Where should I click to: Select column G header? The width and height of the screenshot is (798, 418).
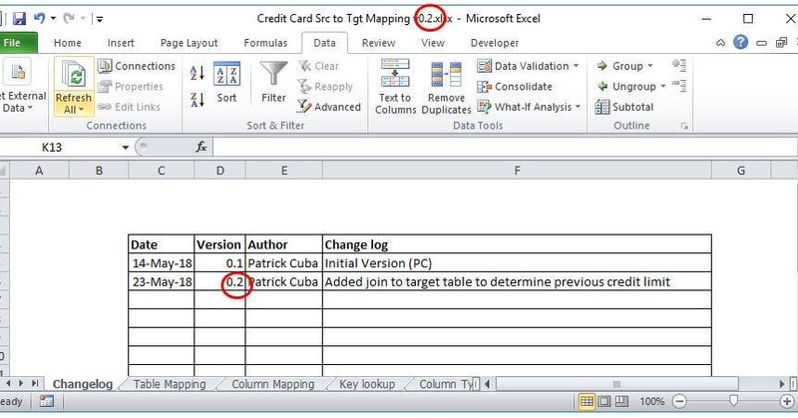point(741,171)
